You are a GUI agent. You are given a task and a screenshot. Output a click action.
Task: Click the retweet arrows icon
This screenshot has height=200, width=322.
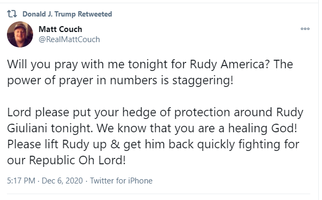(12, 14)
